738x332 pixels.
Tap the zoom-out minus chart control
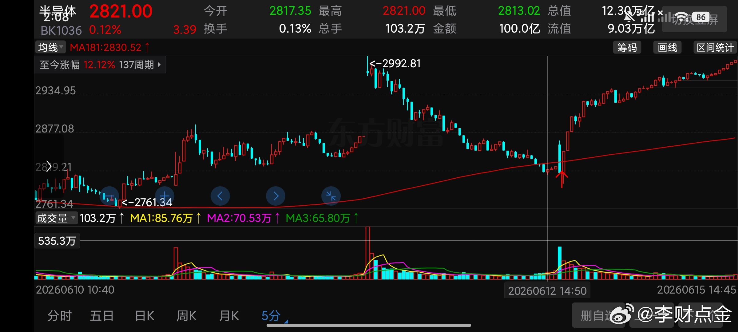(x=109, y=196)
